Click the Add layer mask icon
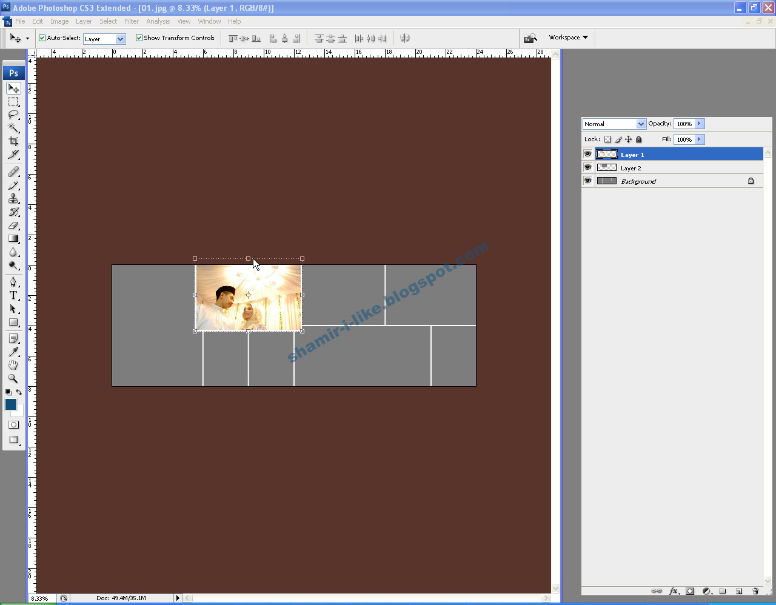 (690, 591)
